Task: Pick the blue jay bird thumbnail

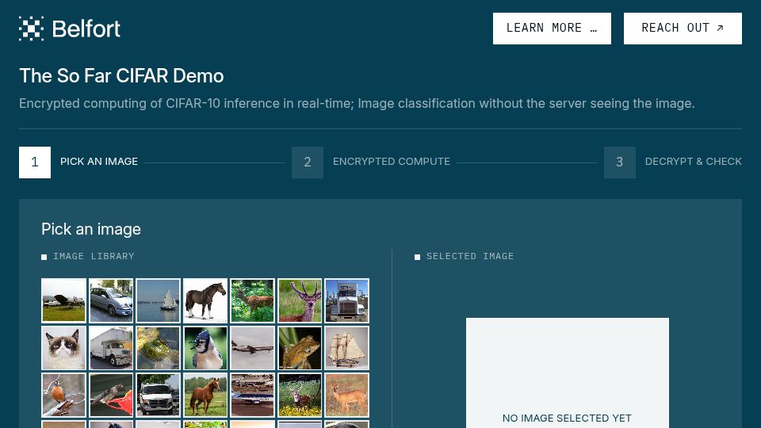Action: 205,347
